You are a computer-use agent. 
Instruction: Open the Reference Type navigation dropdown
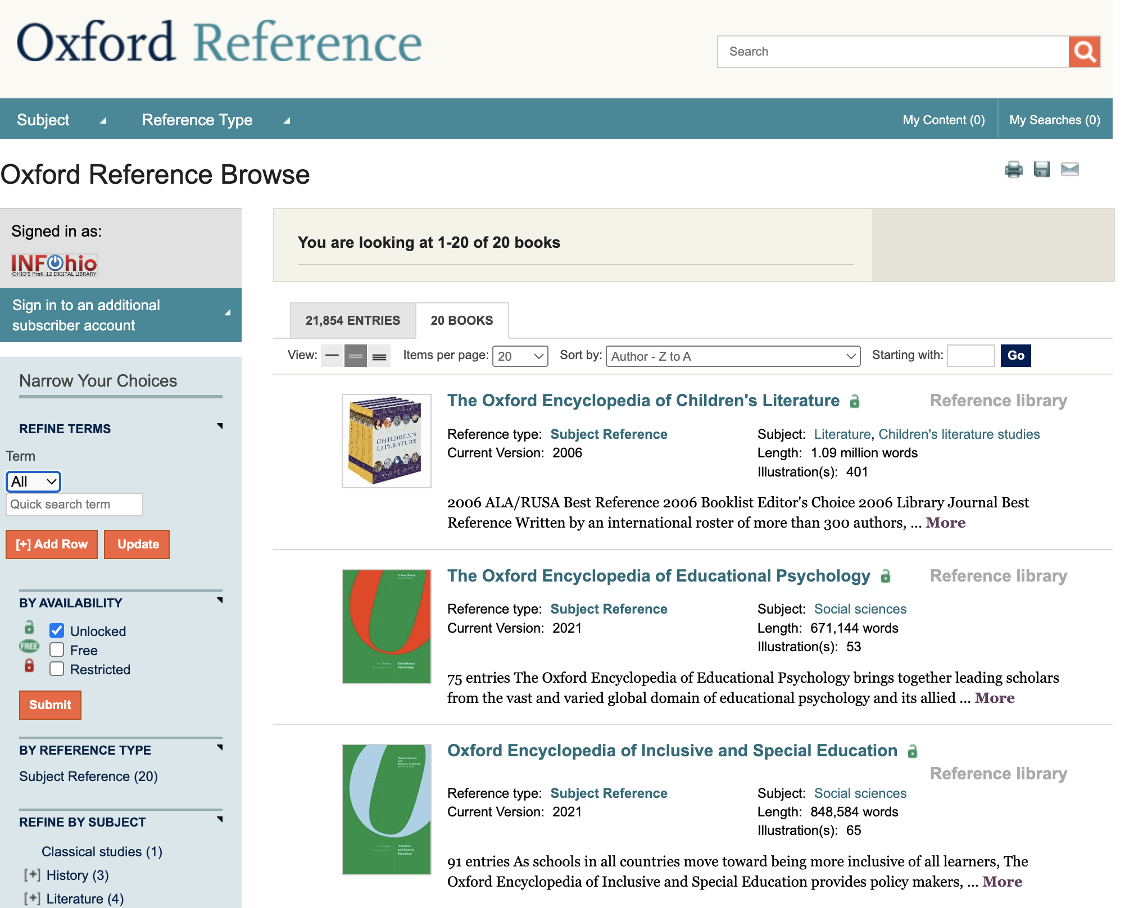(x=216, y=120)
